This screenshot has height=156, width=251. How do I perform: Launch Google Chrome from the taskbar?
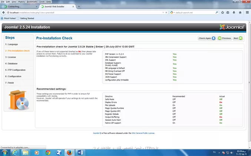tap(48, 153)
